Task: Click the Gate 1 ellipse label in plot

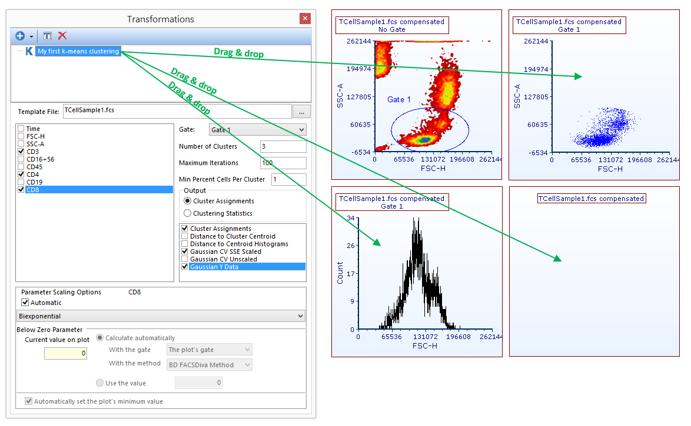Action: point(399,100)
